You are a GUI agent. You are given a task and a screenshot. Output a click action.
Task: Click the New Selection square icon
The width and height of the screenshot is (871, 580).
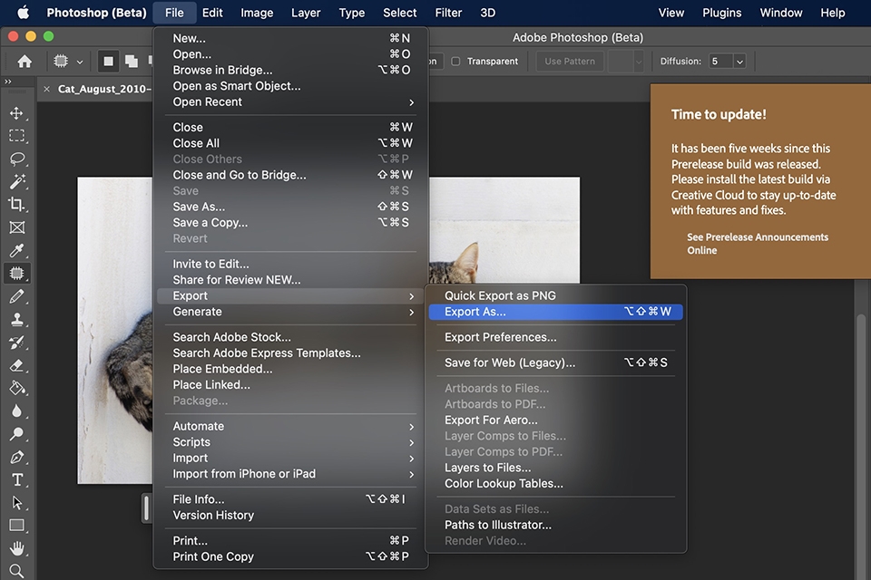point(108,61)
